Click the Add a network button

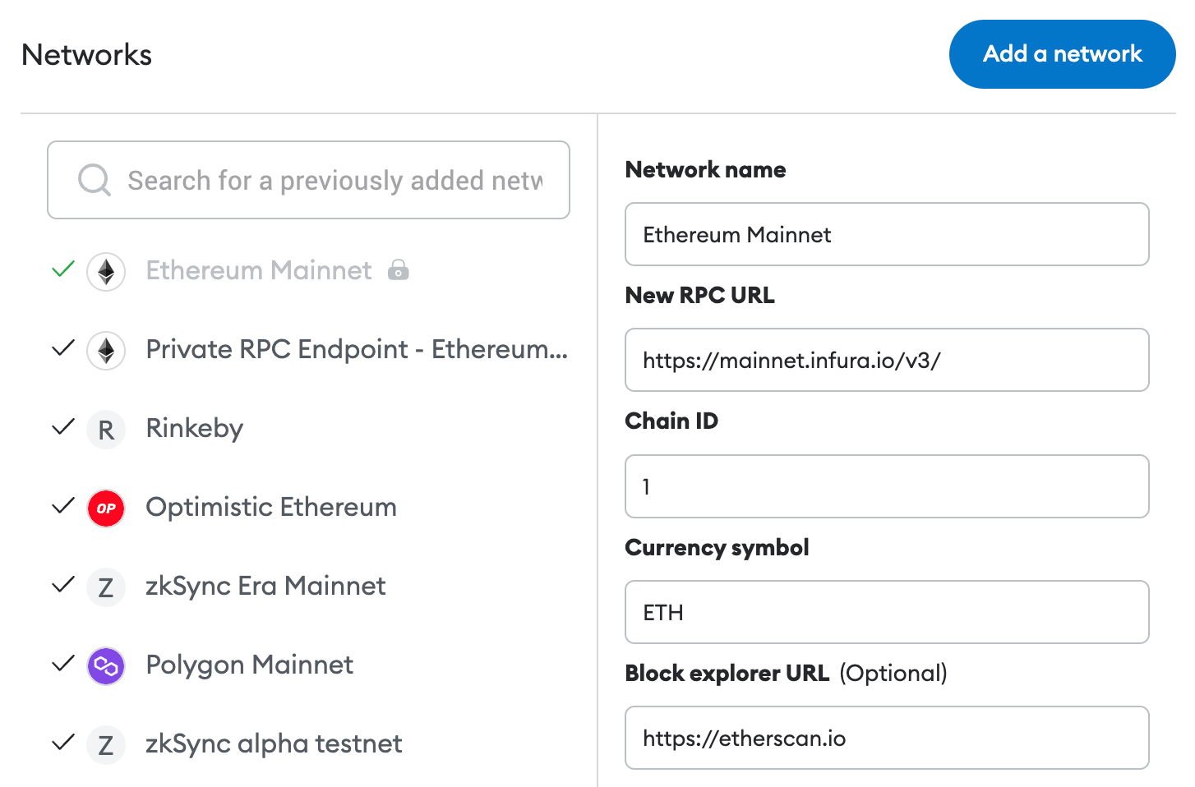tap(1062, 54)
